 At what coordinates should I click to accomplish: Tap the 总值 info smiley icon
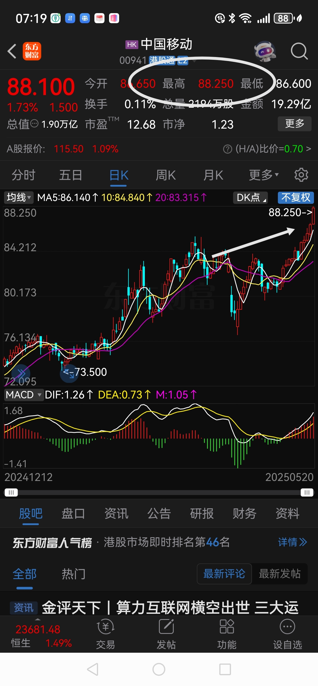34,124
